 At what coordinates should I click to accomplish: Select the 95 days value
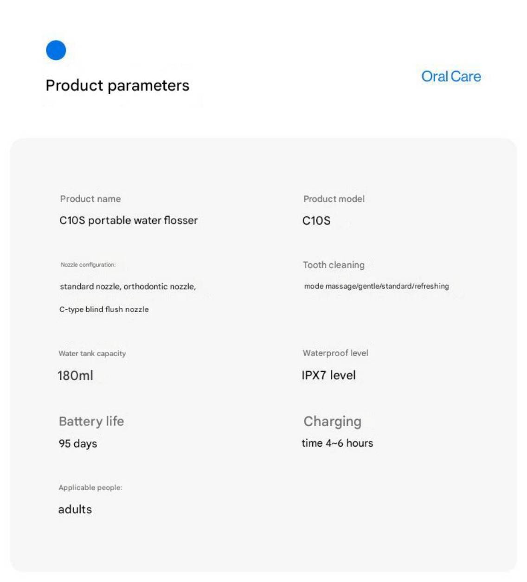click(x=78, y=443)
